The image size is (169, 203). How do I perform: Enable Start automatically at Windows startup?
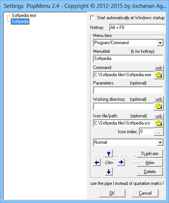(93, 18)
